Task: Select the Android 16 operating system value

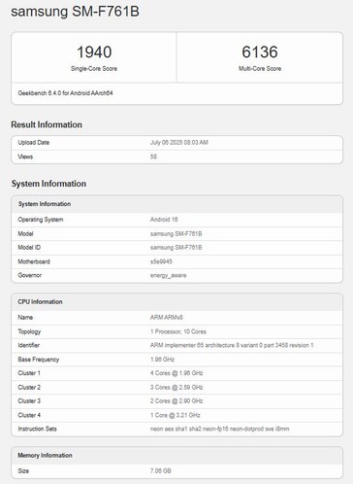Action: pos(164,220)
